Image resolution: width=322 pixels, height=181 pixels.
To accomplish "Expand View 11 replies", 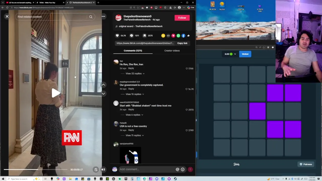I will pos(135,135).
